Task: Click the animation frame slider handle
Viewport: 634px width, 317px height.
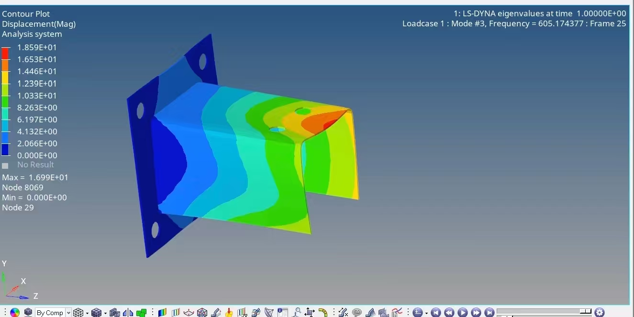Action: 586,311
